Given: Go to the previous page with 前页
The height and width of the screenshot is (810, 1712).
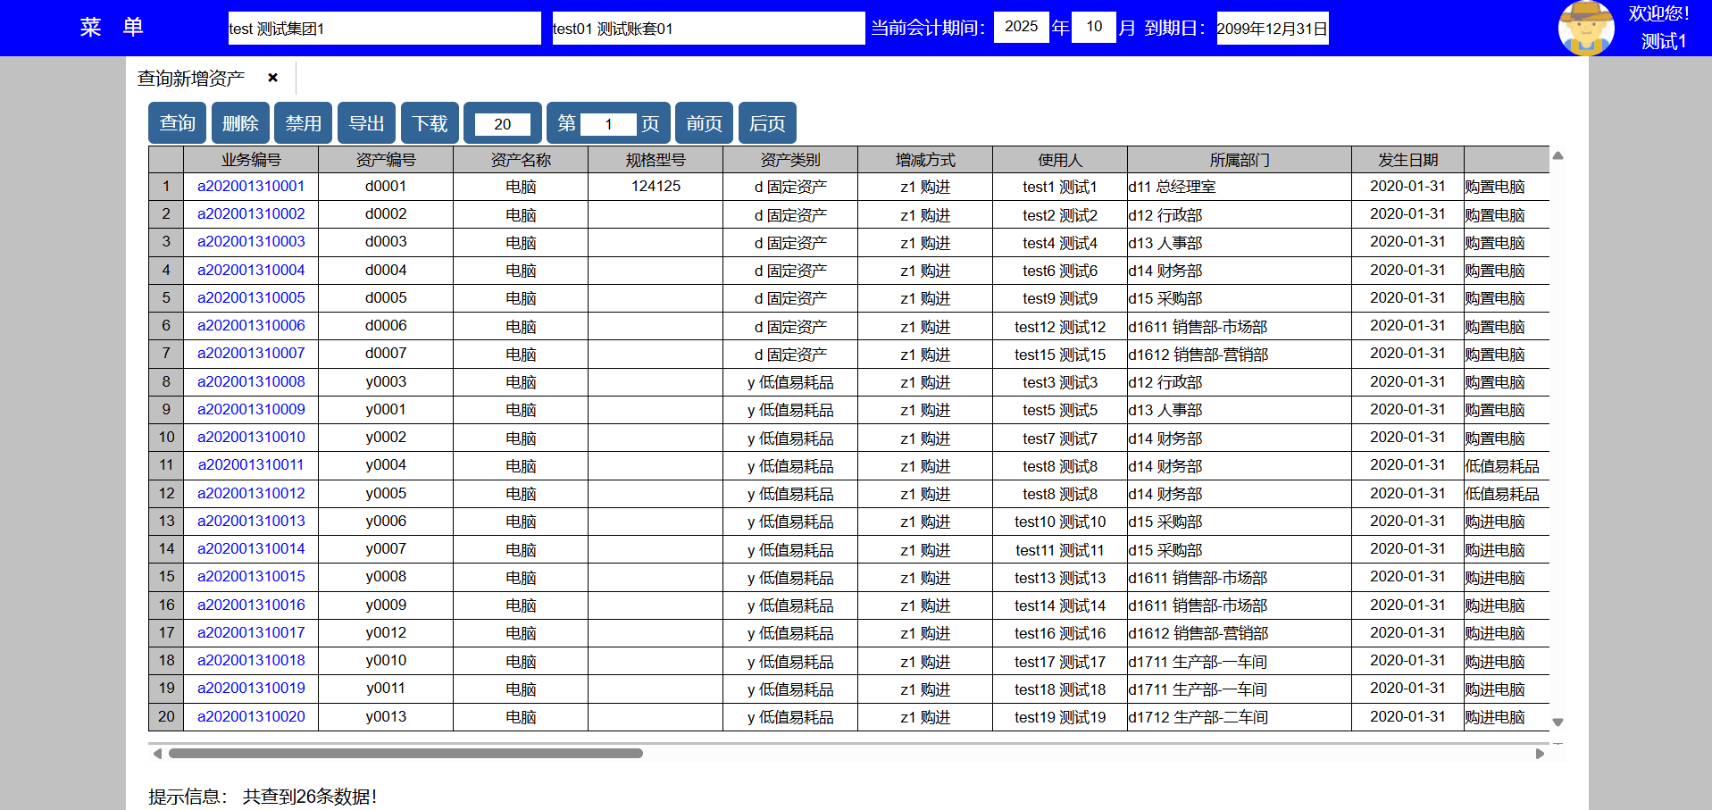Looking at the screenshot, I should tap(704, 123).
